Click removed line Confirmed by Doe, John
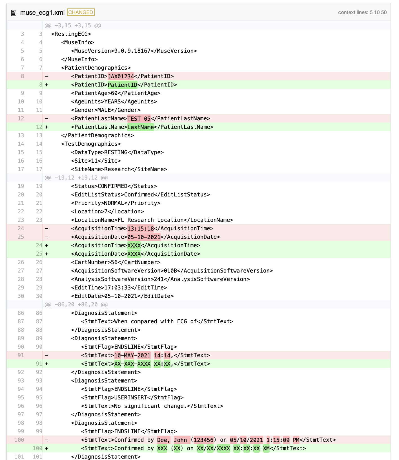 tap(209, 440)
